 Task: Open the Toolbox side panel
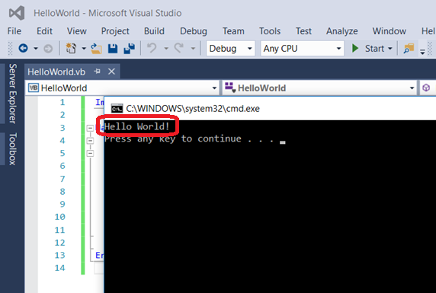[x=12, y=149]
